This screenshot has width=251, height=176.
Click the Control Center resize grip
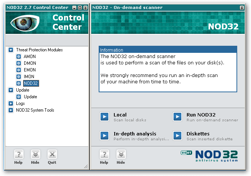tap(86, 166)
